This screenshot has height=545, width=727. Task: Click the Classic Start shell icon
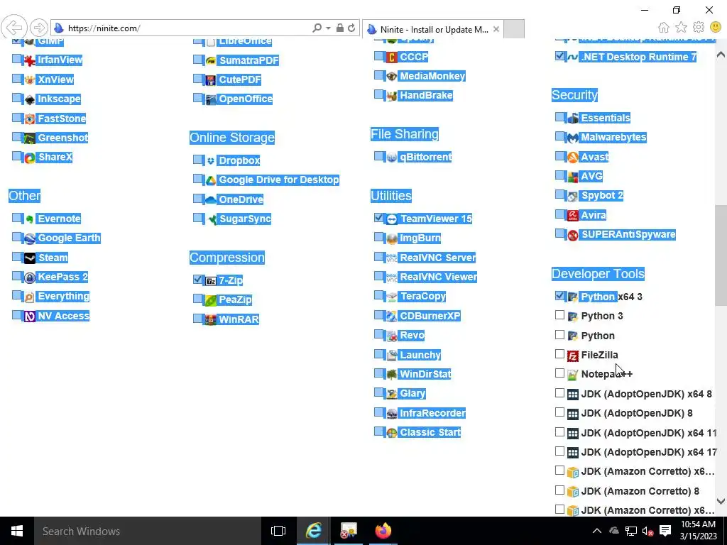click(392, 433)
